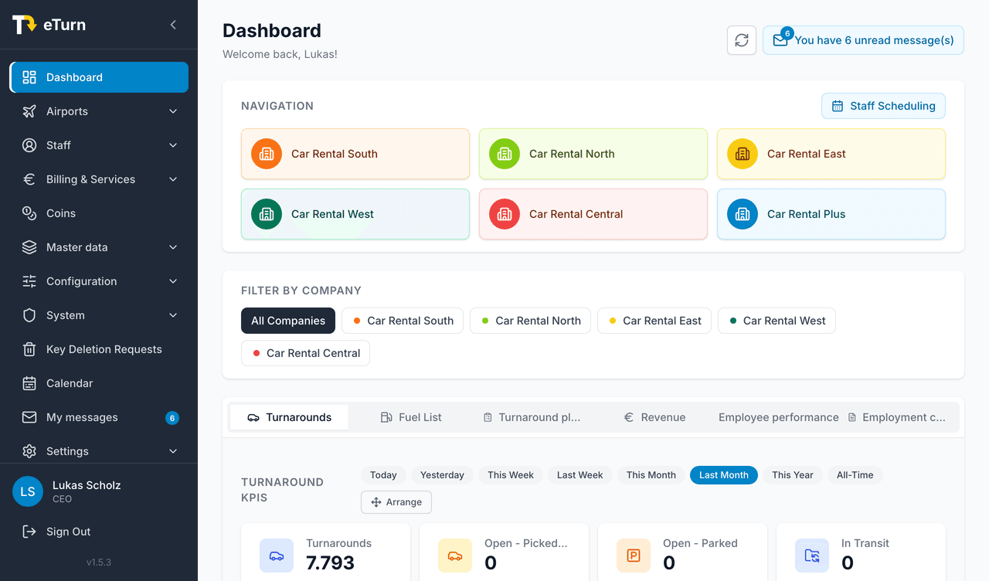Expand the Master data menu
Image resolution: width=989 pixels, height=581 pixels.
point(99,247)
